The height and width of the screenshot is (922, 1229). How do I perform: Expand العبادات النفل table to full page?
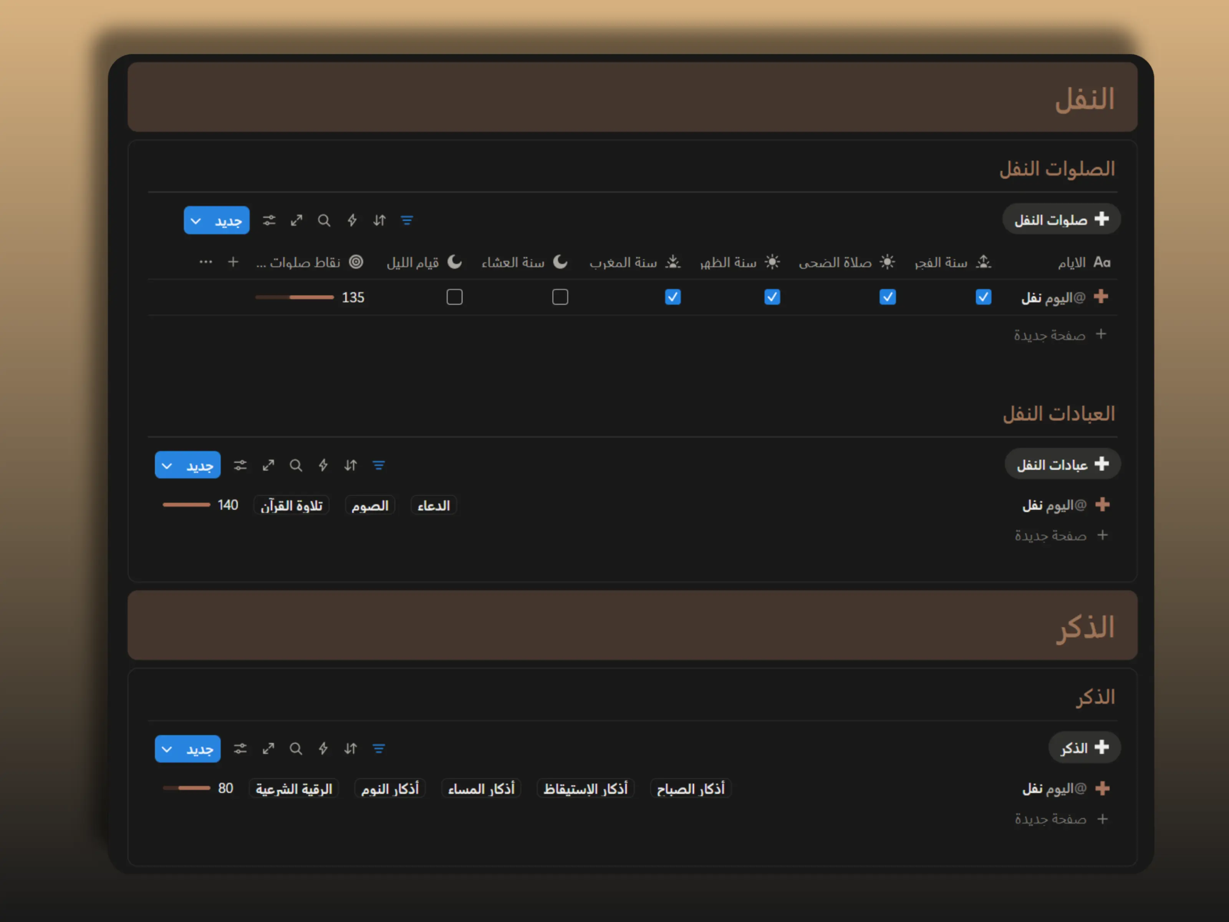tap(268, 465)
